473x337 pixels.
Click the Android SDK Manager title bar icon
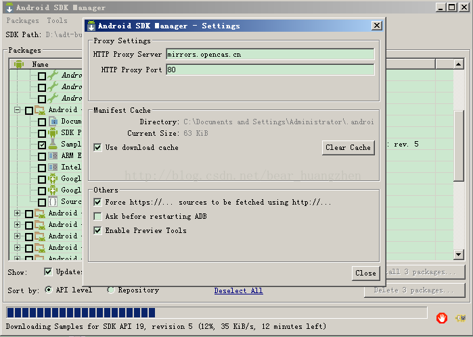(9, 7)
